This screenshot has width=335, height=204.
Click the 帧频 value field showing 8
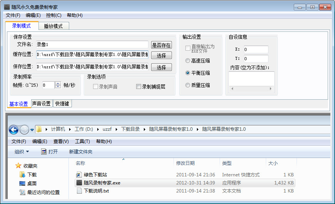[x=48, y=85]
